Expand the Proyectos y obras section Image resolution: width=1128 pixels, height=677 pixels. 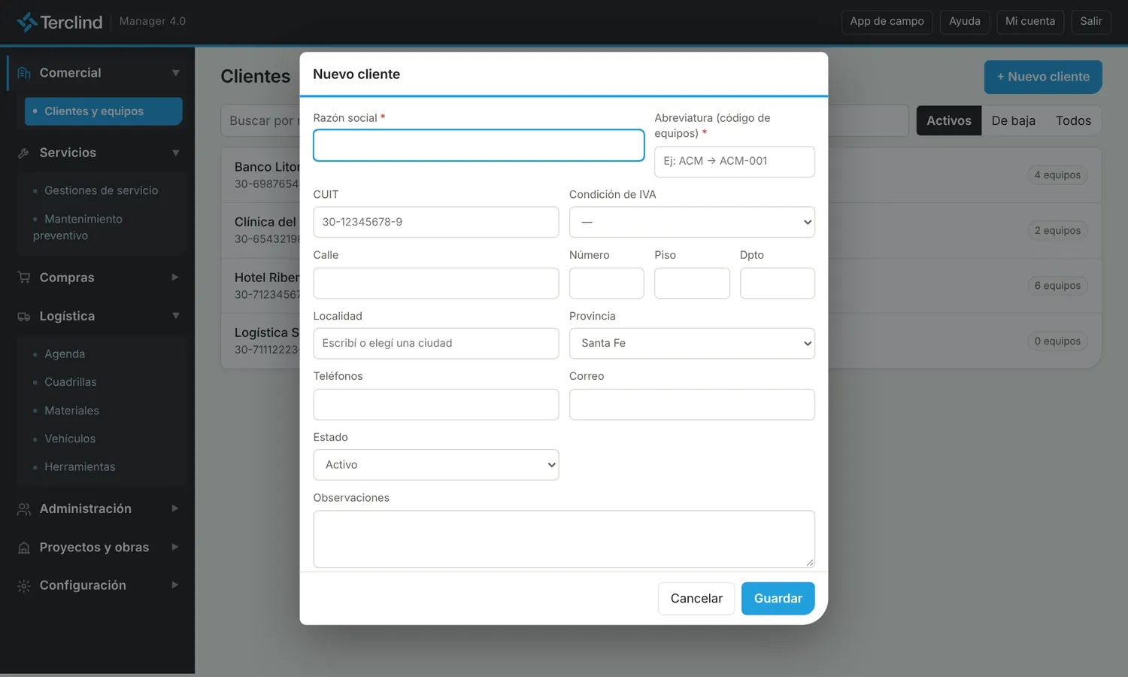(x=175, y=547)
